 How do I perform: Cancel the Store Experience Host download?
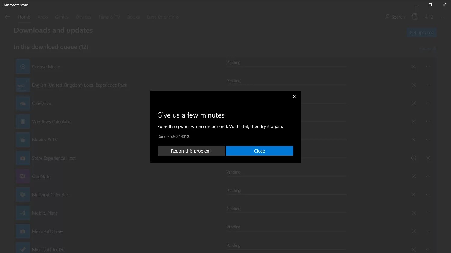pos(428,158)
